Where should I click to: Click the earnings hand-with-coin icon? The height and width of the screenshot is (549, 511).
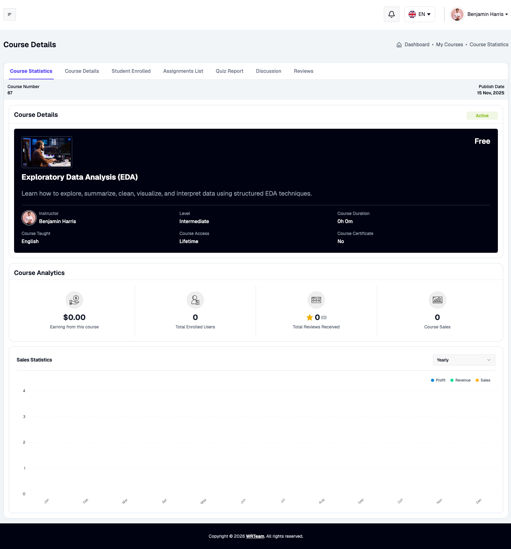tap(74, 300)
